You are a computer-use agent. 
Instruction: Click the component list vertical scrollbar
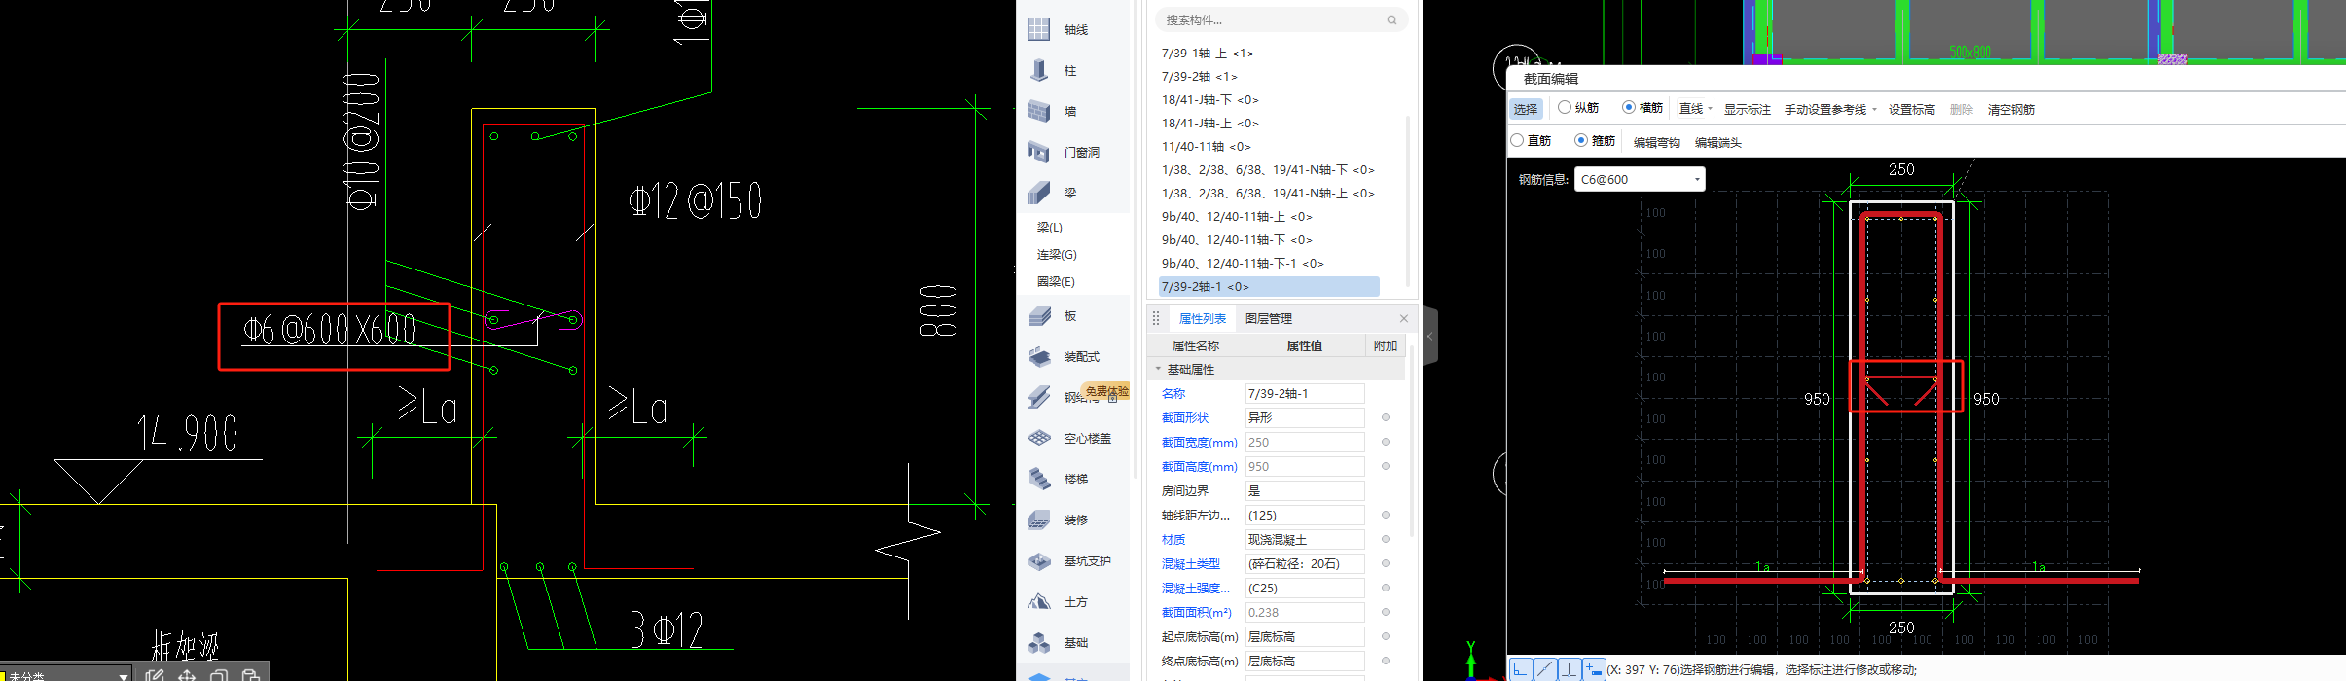(x=1409, y=199)
